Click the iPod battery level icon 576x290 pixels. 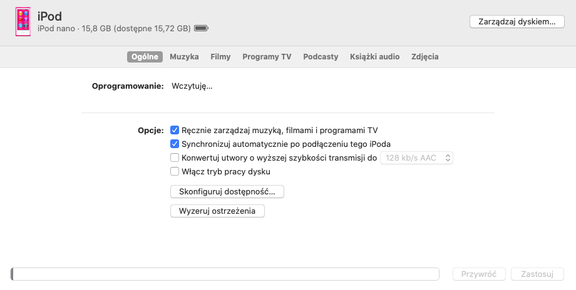tap(201, 28)
